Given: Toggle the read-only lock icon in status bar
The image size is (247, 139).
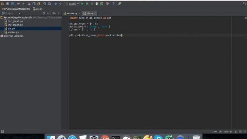Looking at the screenshot, I should (x=236, y=132).
